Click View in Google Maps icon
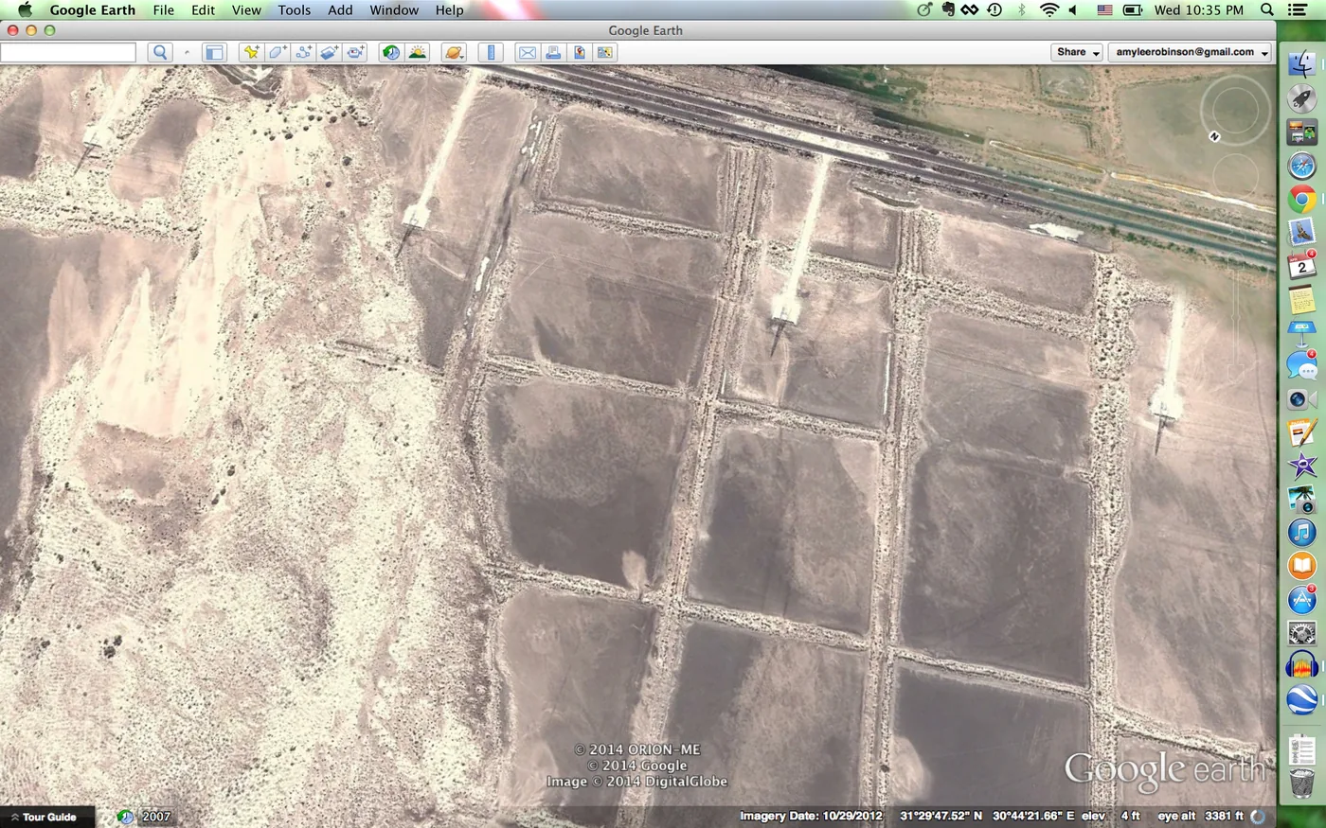This screenshot has height=828, width=1326. (604, 53)
